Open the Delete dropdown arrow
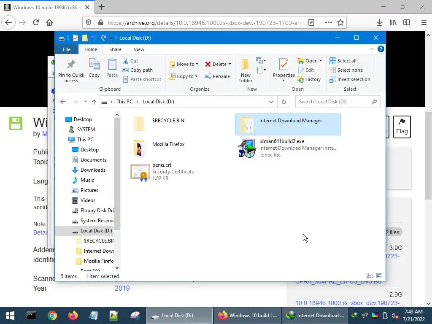 point(229,64)
